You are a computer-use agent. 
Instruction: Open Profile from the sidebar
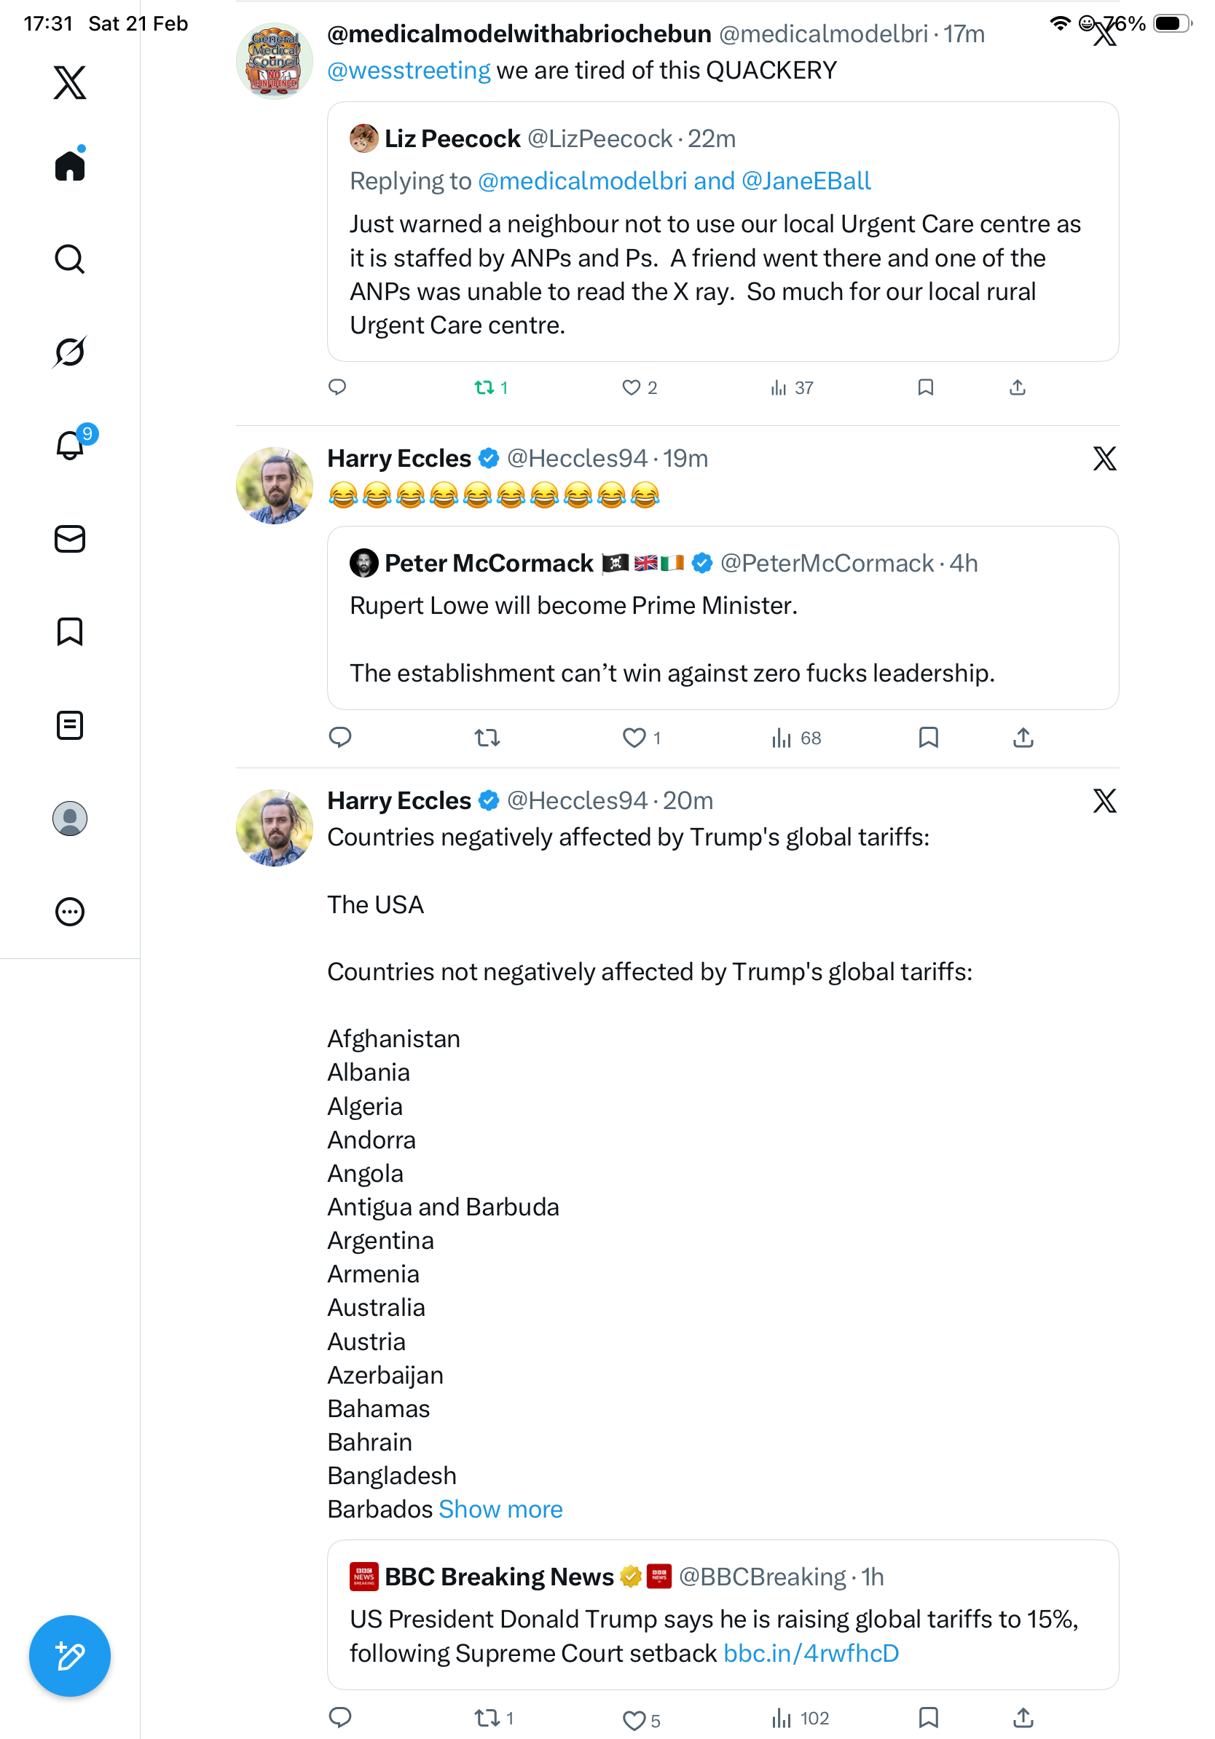pos(70,819)
